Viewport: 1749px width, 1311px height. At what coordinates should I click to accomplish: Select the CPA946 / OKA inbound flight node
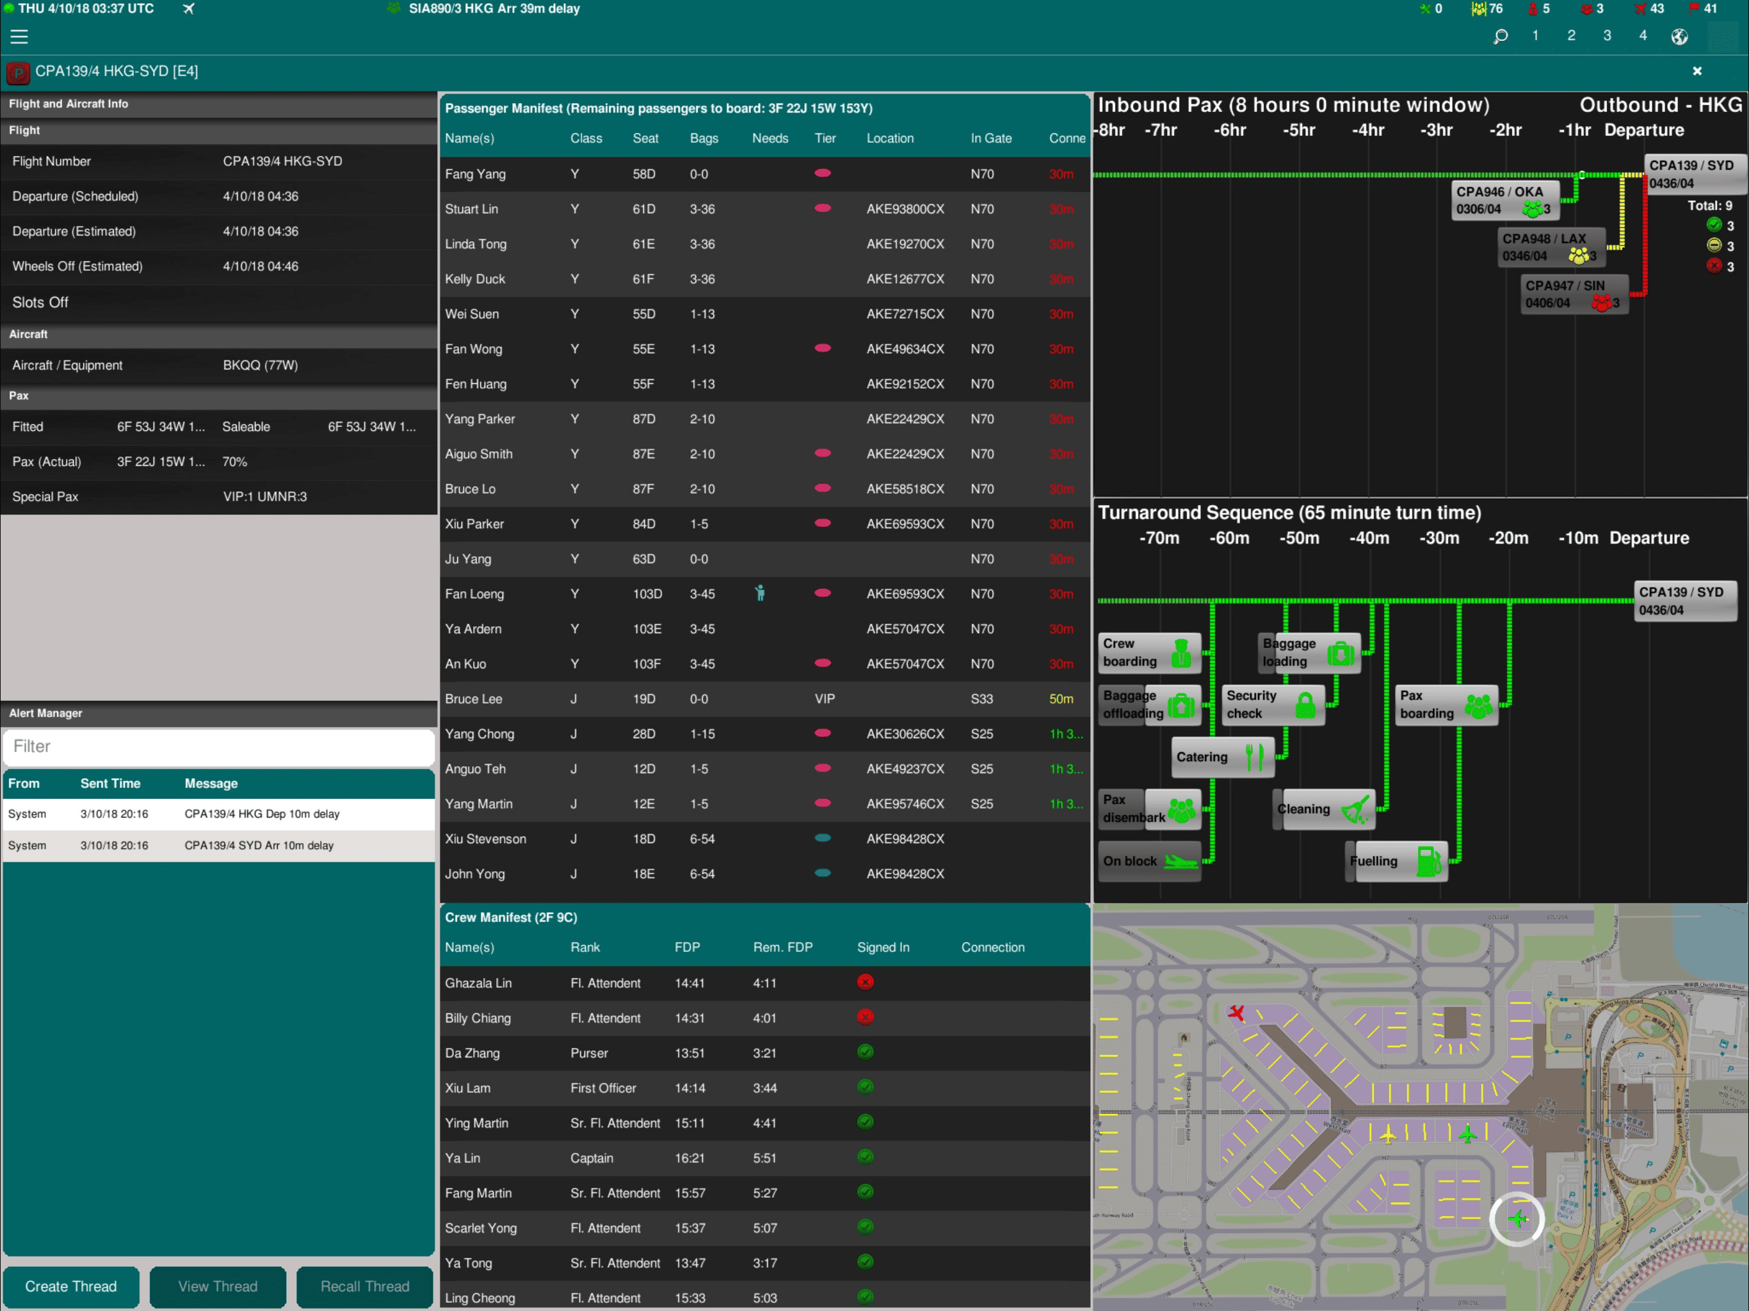(1504, 200)
